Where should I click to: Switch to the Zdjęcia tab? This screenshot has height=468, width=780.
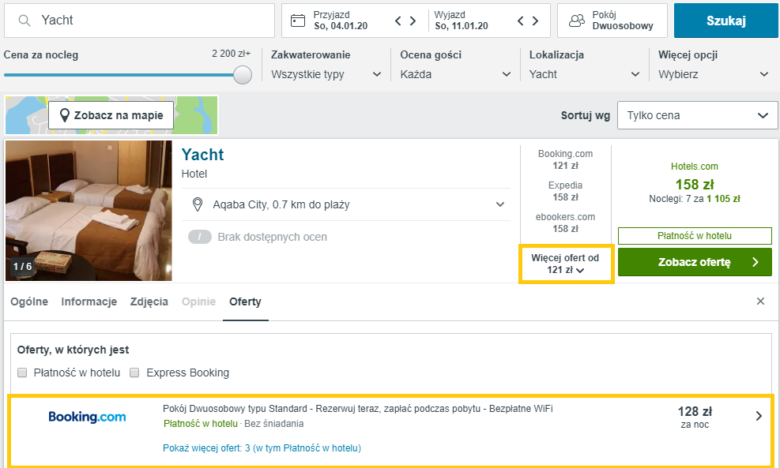click(149, 301)
